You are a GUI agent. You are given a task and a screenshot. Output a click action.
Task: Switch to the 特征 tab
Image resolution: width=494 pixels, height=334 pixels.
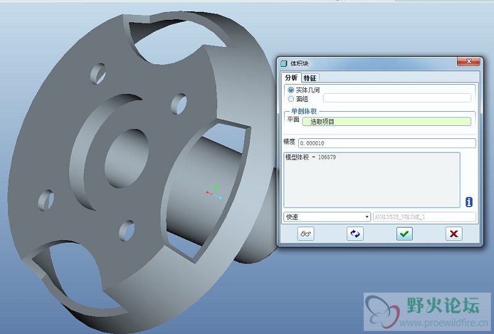pos(310,78)
